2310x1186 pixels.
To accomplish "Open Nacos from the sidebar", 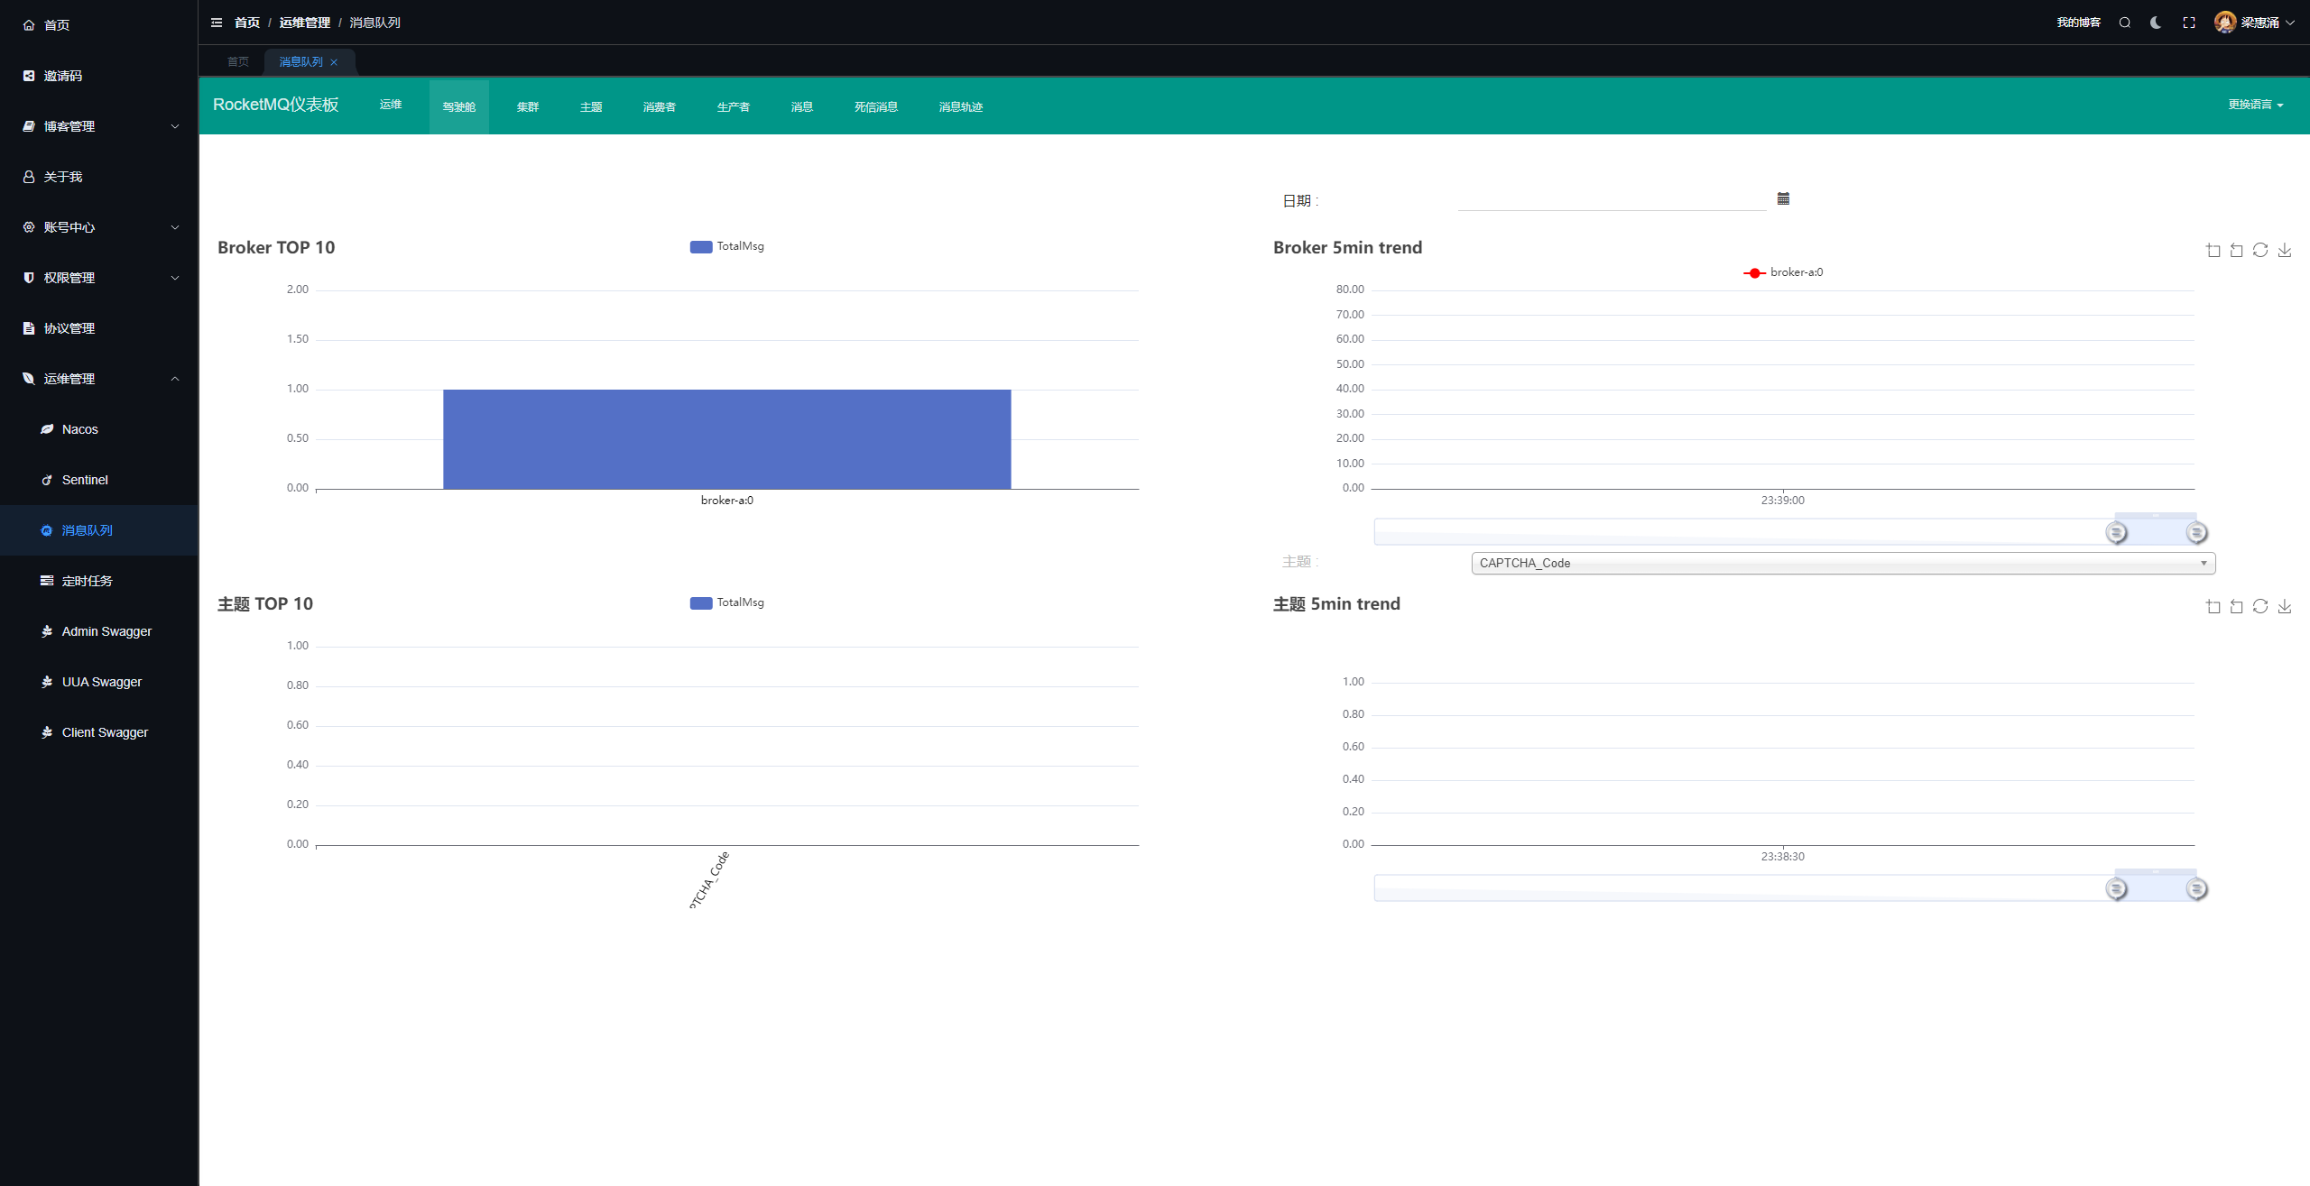I will [x=80, y=429].
